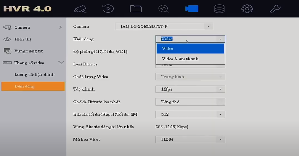This screenshot has height=156, width=299.
Task: Open Vùng riêng tư in the sidebar
Action: (x=28, y=51)
